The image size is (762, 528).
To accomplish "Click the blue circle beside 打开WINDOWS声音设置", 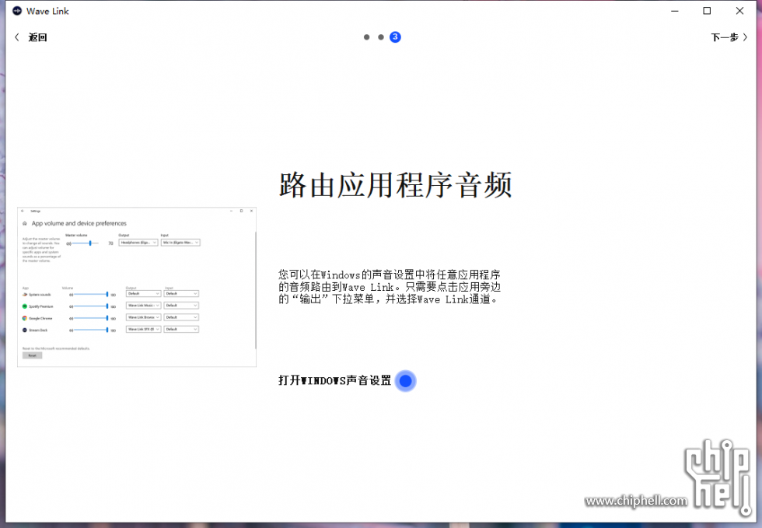I will point(405,381).
